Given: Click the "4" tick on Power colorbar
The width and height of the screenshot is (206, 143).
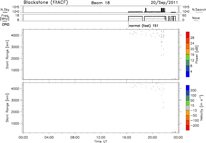Looking at the screenshot, I should [x=191, y=72].
